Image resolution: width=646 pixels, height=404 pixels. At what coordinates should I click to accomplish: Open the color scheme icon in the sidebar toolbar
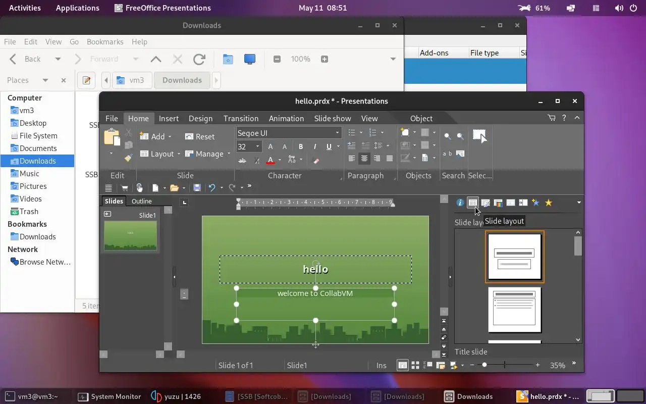(x=498, y=203)
